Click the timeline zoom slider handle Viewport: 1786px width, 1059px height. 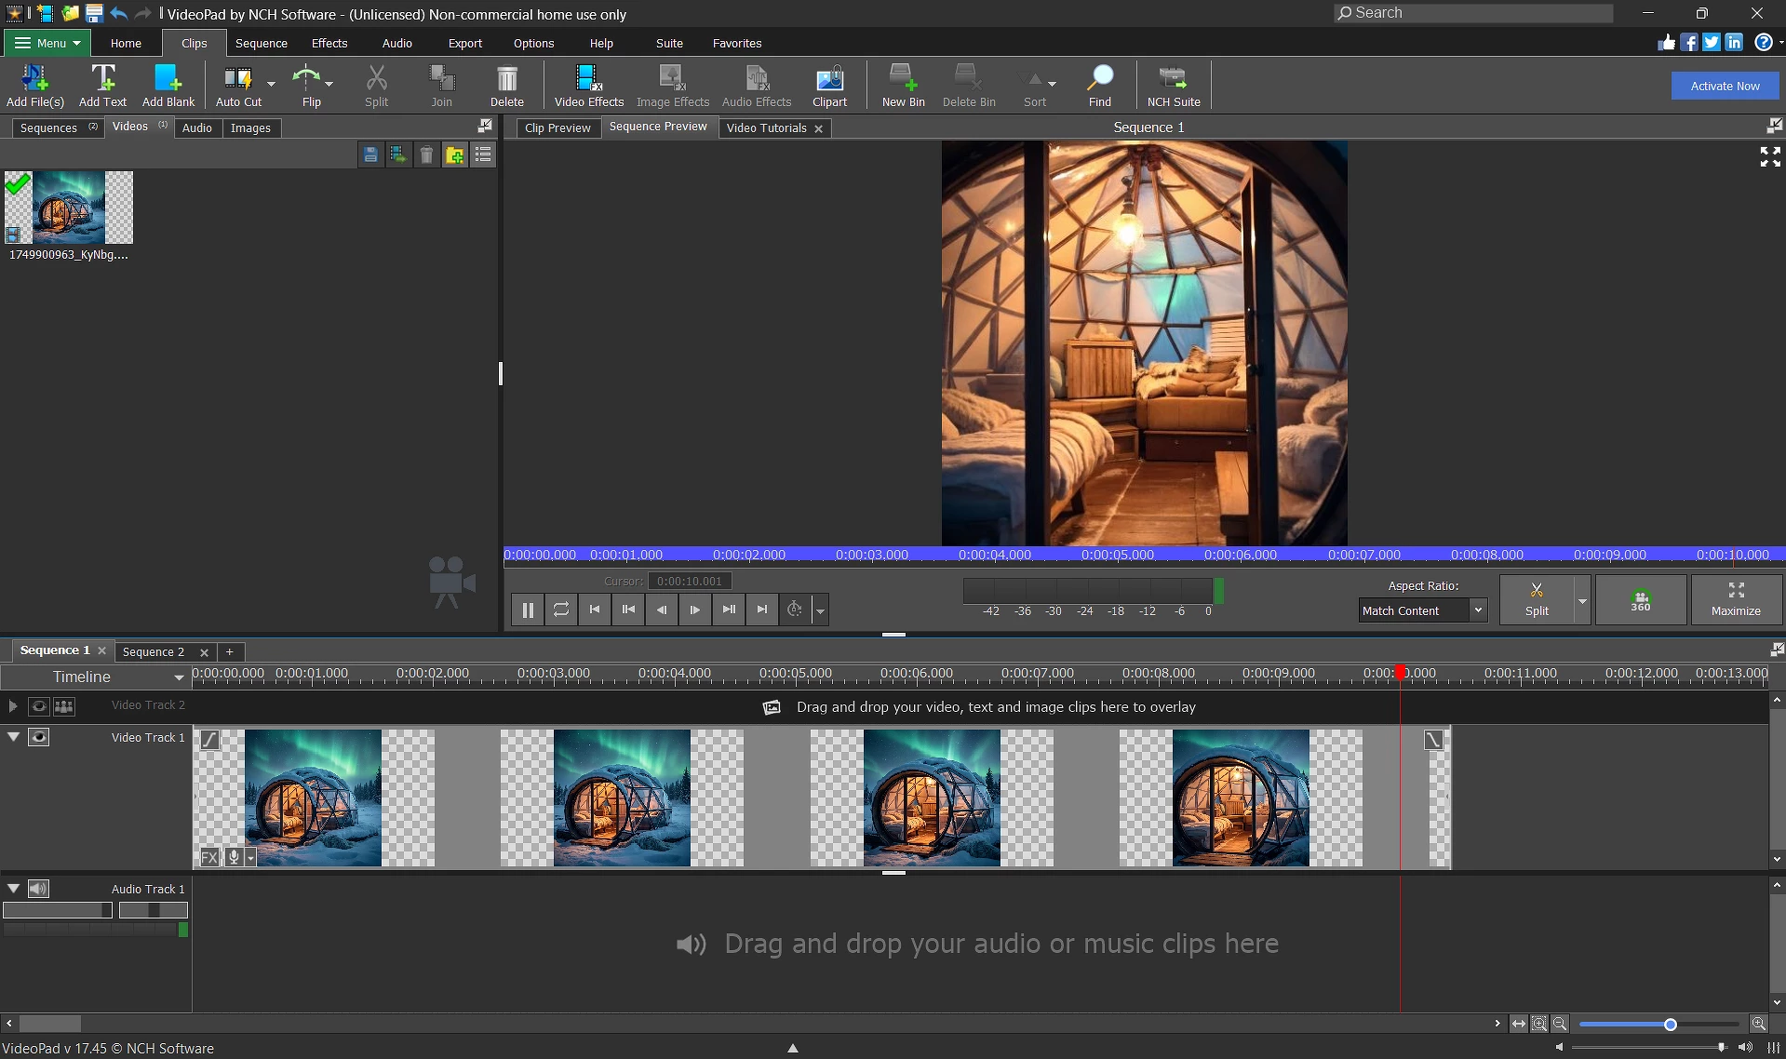tap(1670, 1024)
